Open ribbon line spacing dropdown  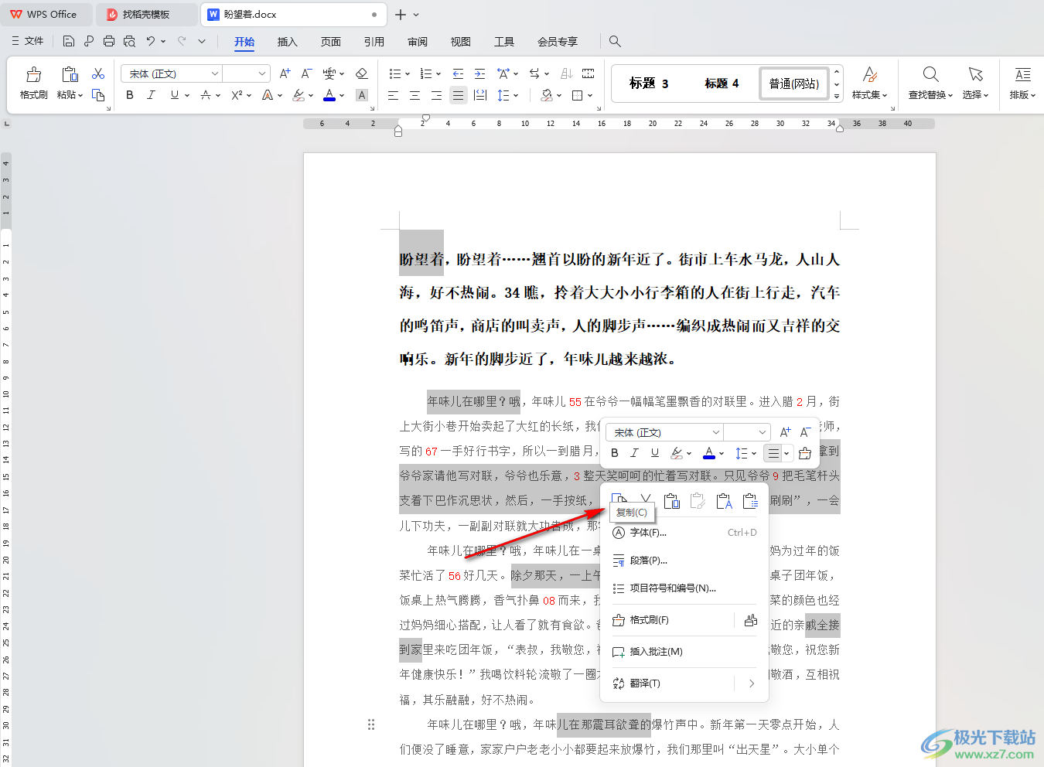point(516,95)
